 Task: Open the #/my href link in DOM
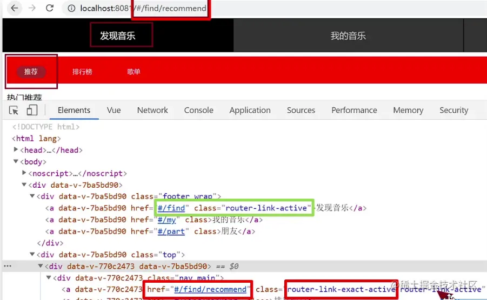[x=167, y=220]
